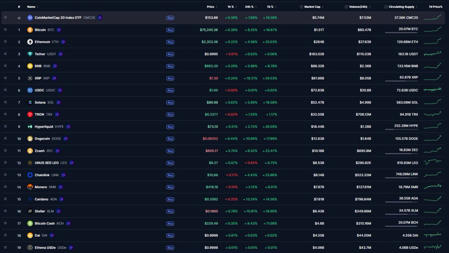Viewport: 449px width, 253px height.
Task: Click the Solana coin logo
Action: pyautogui.click(x=30, y=103)
